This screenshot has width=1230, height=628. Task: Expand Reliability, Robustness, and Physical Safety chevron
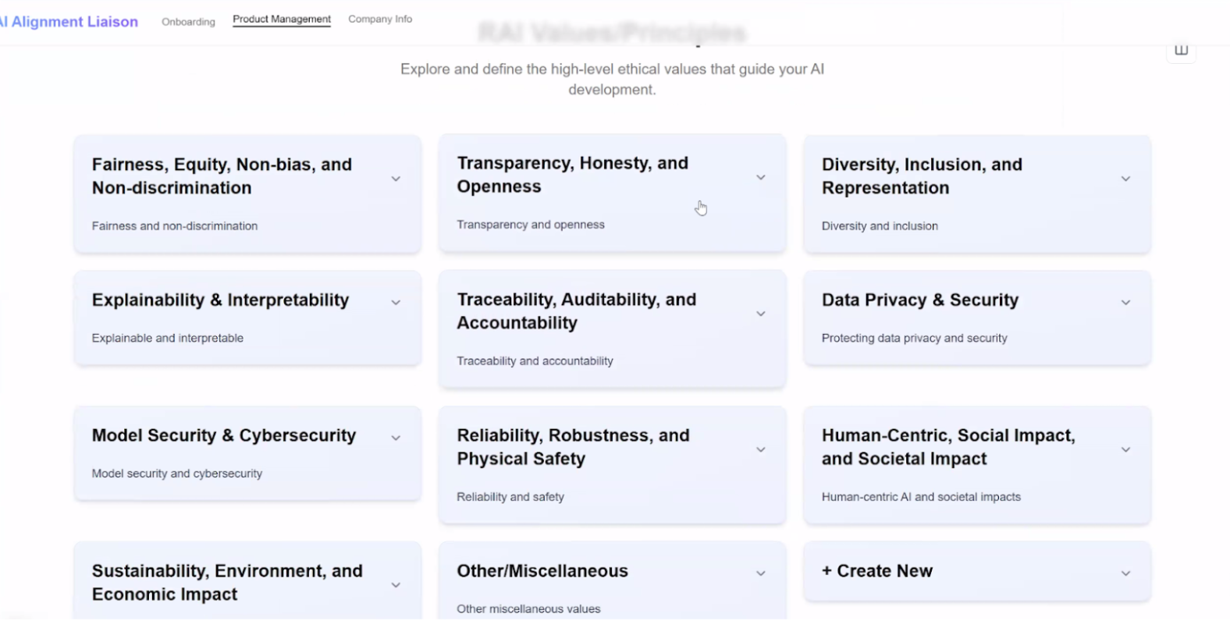click(761, 449)
